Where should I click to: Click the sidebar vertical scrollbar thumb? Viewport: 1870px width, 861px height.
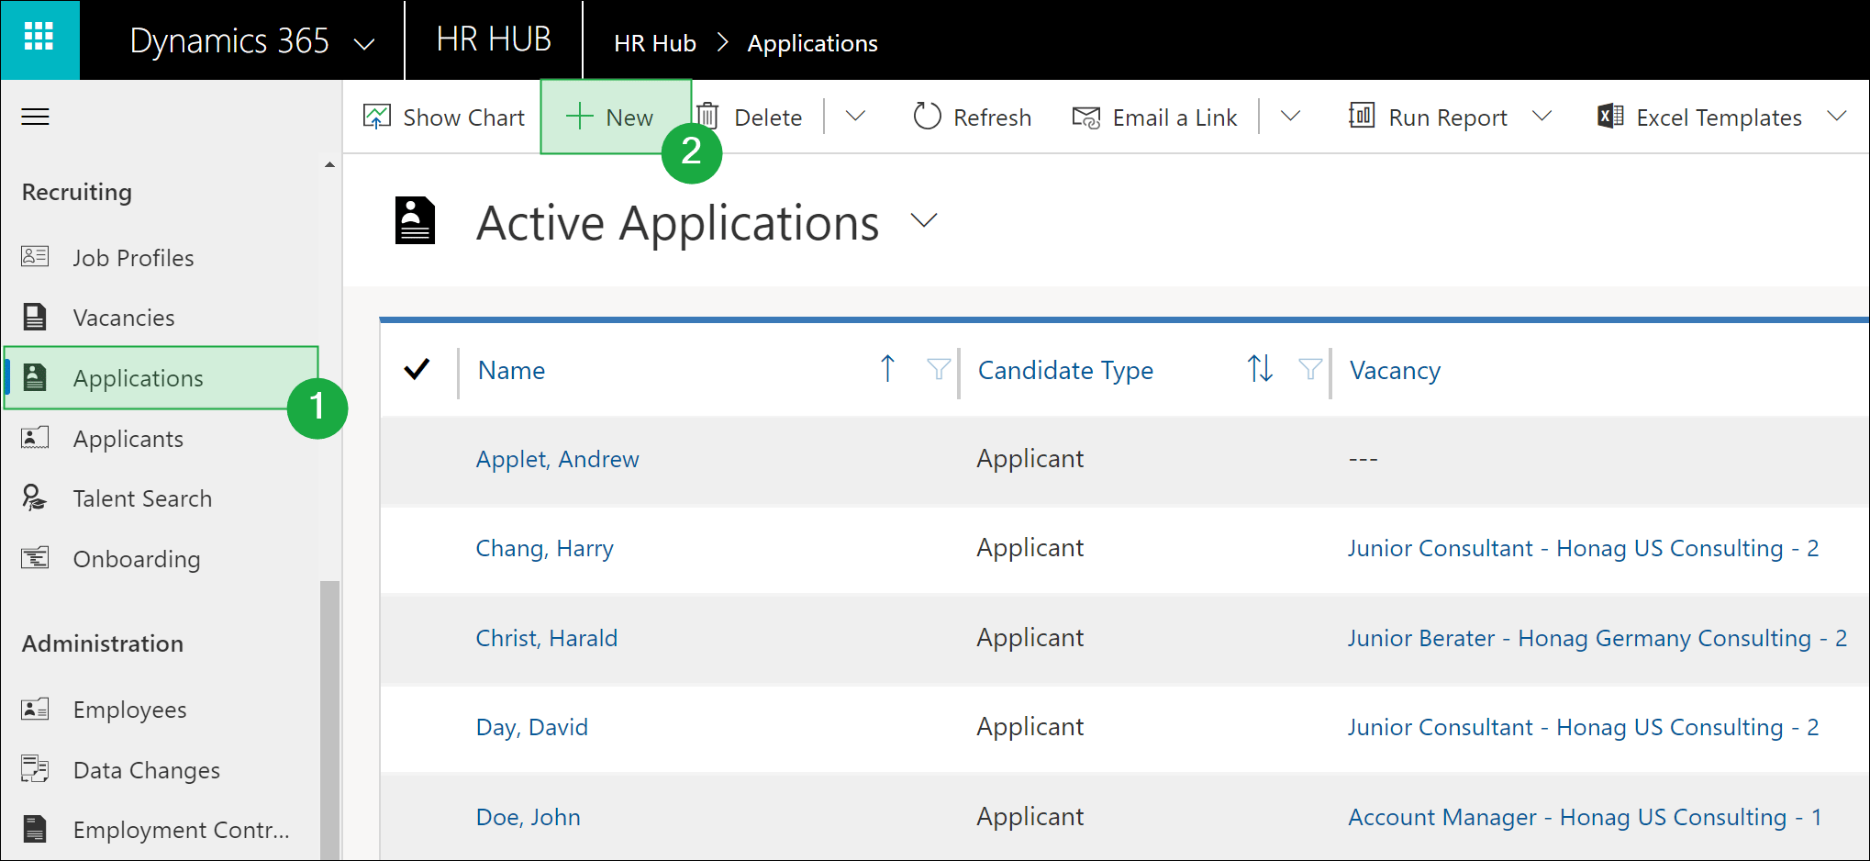(x=329, y=721)
